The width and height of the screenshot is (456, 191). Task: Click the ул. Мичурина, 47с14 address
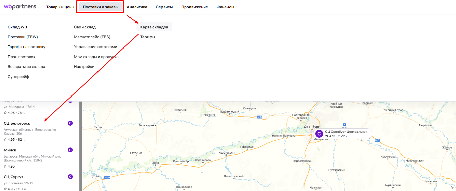click(x=19, y=107)
